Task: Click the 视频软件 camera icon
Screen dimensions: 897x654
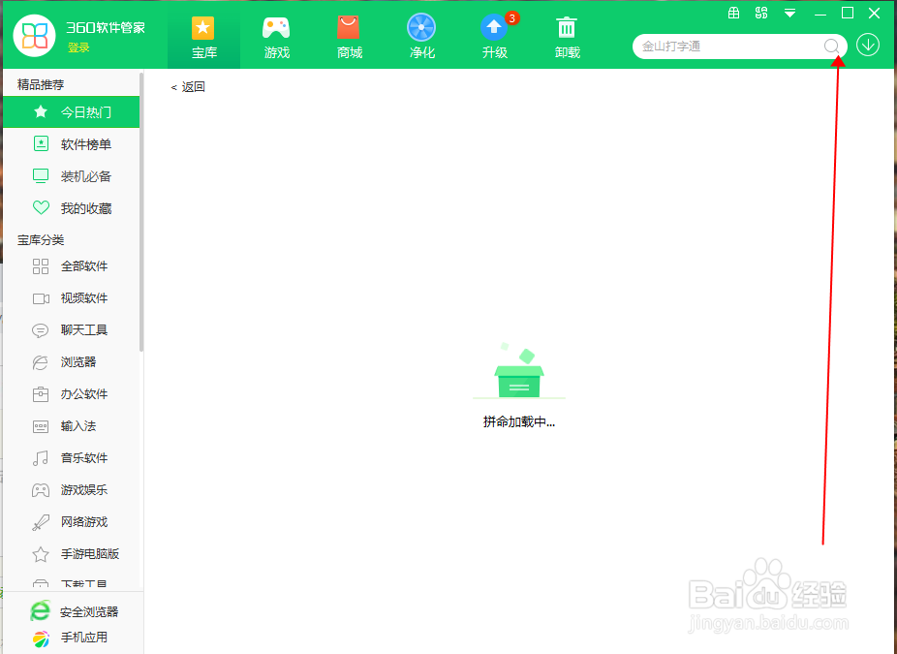Action: [41, 298]
